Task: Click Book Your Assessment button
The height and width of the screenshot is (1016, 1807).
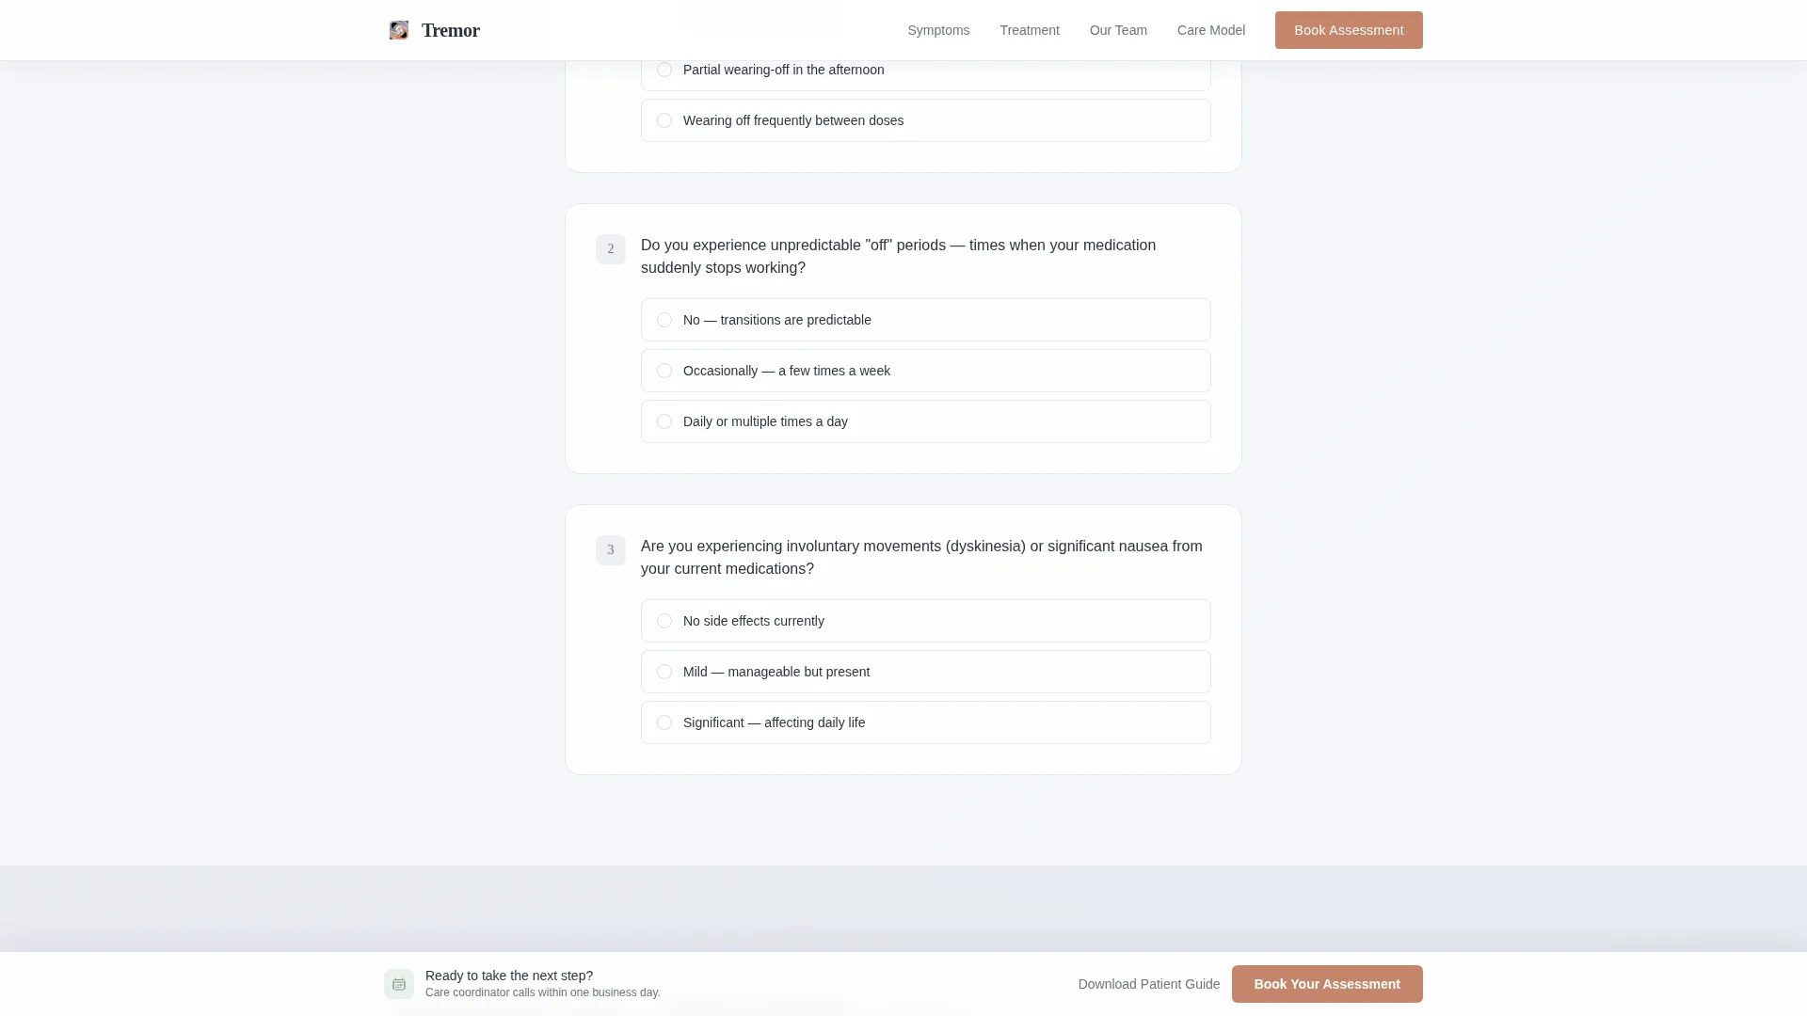Action: click(1327, 984)
